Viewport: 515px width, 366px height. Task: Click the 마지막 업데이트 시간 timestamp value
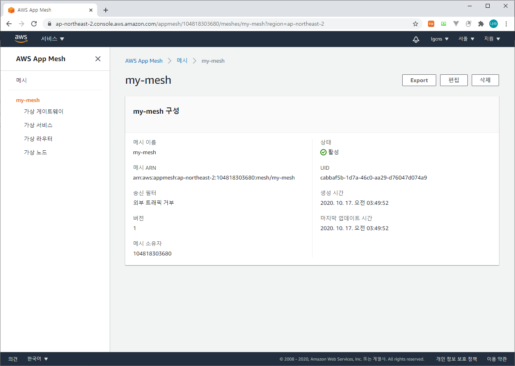(x=354, y=228)
